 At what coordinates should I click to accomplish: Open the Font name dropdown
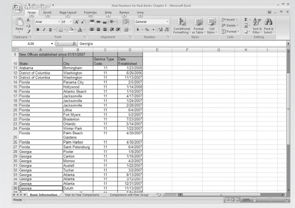coord(59,22)
